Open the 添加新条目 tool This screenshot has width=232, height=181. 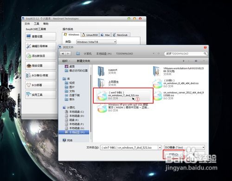tap(40, 56)
